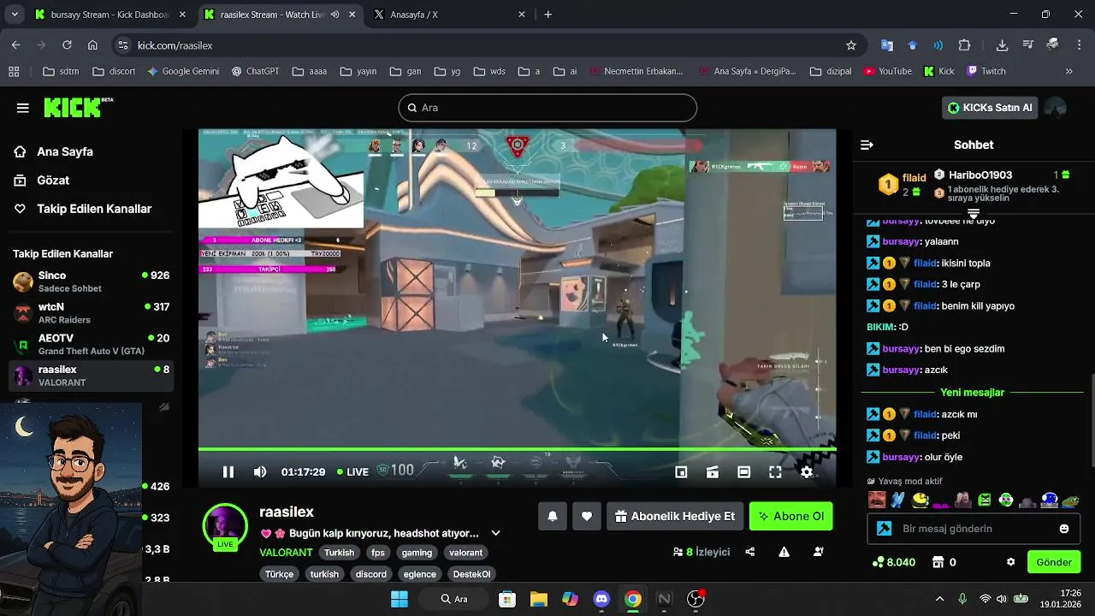Enter fullscreen on the video player
The height and width of the screenshot is (616, 1095).
tap(775, 471)
